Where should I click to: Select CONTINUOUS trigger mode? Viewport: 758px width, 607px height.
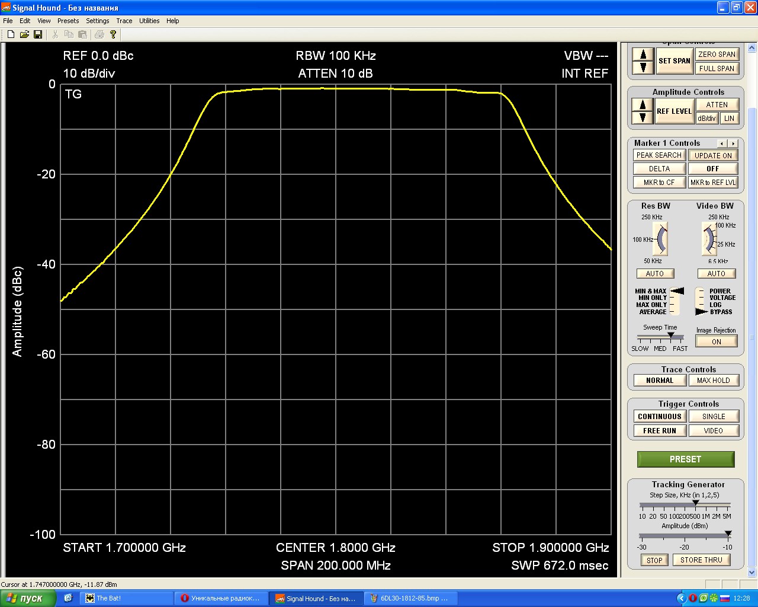click(x=660, y=416)
